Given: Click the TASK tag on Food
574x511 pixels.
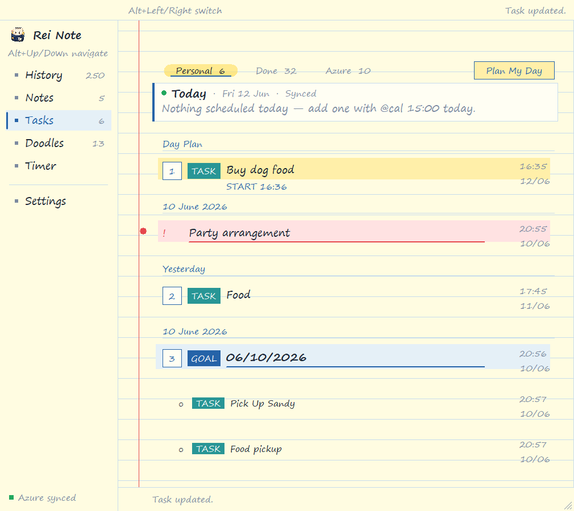Looking at the screenshot, I should pyautogui.click(x=204, y=296).
